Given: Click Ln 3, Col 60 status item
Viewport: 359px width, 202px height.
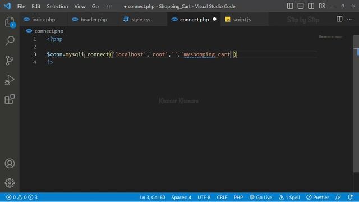Looking at the screenshot, I should click(x=153, y=197).
